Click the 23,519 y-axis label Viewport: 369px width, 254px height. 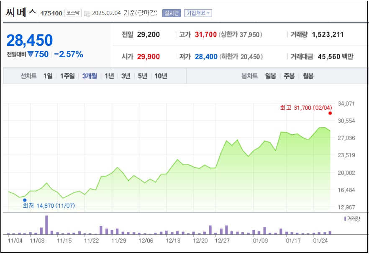[x=346, y=155]
